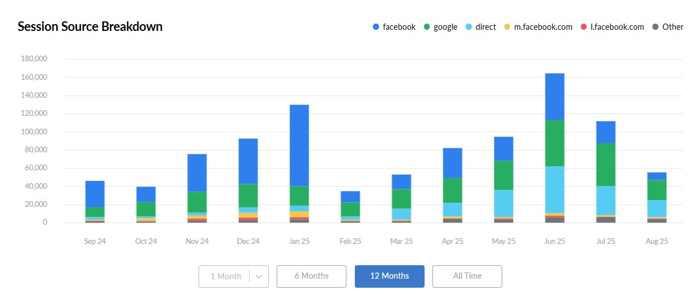Click the green google segment in Jun 25 bar

coord(554,143)
